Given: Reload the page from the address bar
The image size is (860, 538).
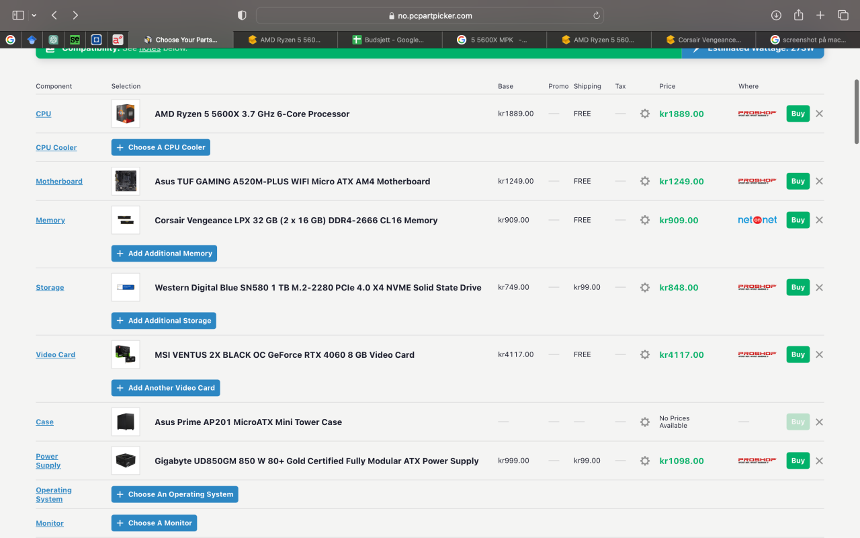Looking at the screenshot, I should tap(596, 15).
